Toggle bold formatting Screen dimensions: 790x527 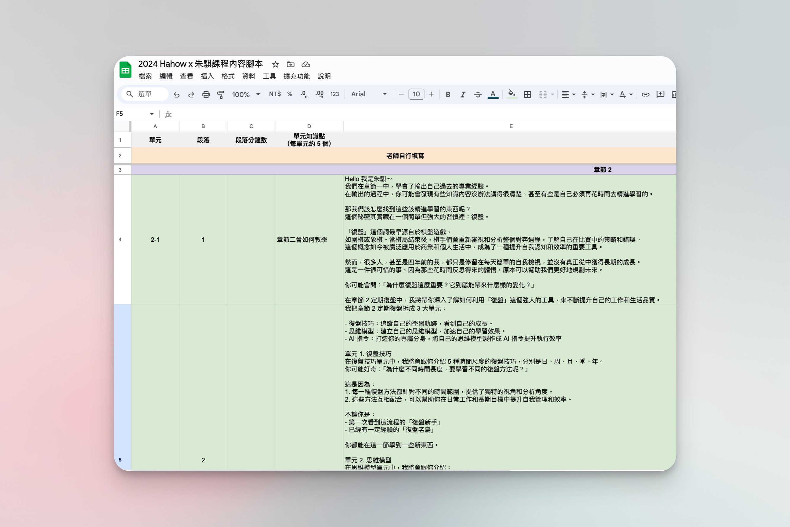(448, 95)
